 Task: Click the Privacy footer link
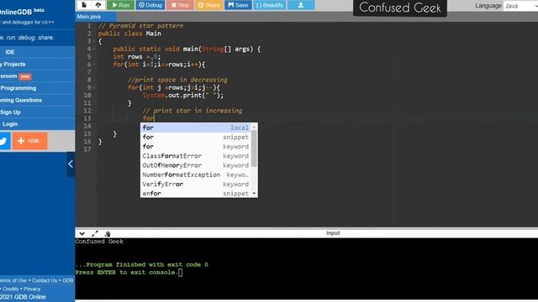[32, 289]
